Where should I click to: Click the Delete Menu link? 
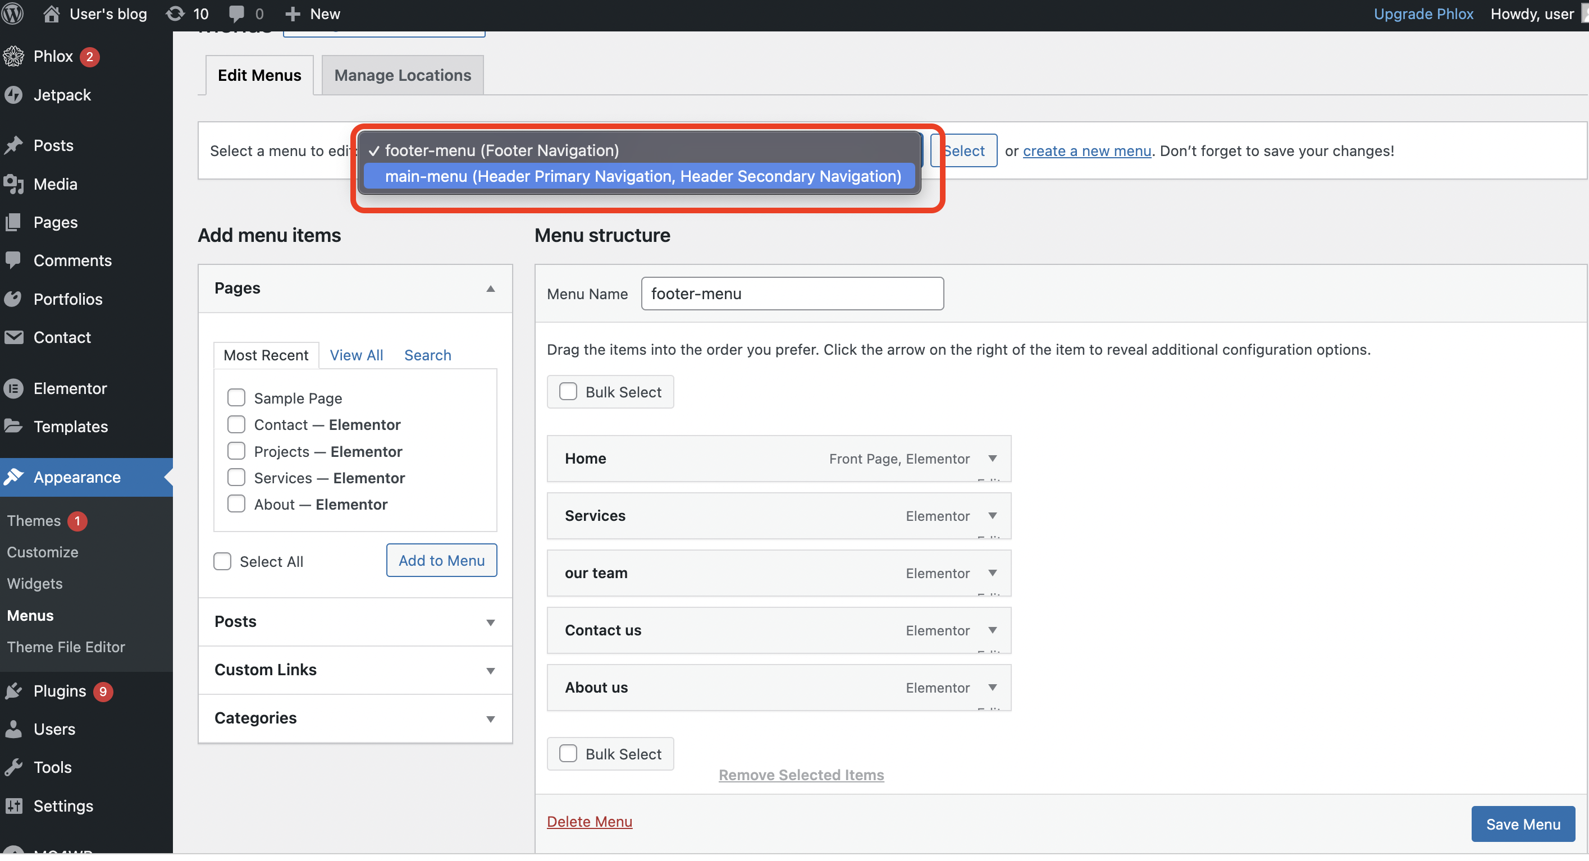[x=589, y=822]
